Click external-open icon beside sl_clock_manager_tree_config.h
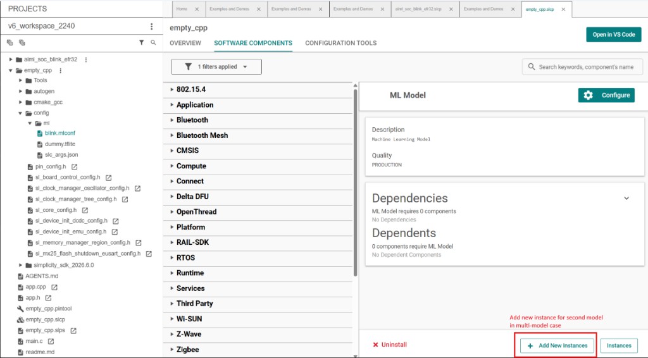The image size is (648, 358). coord(125,199)
